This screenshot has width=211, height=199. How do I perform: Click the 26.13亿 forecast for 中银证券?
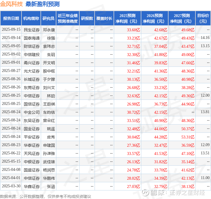point(133,162)
